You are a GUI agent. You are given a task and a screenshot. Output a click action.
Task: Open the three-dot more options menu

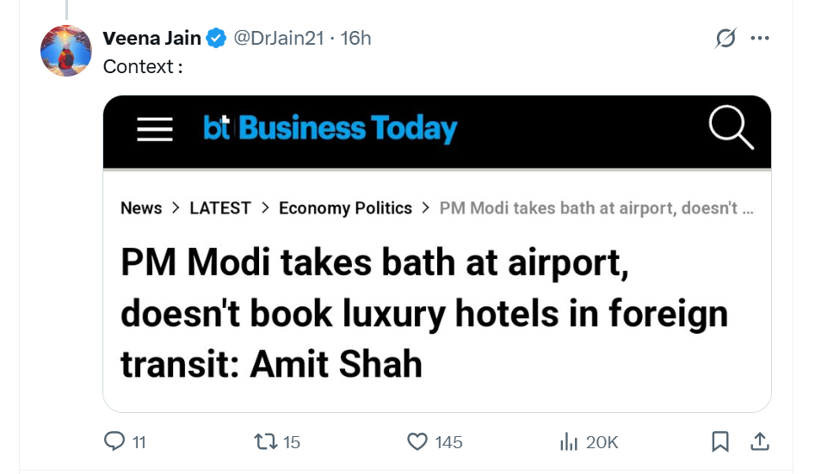click(x=759, y=39)
